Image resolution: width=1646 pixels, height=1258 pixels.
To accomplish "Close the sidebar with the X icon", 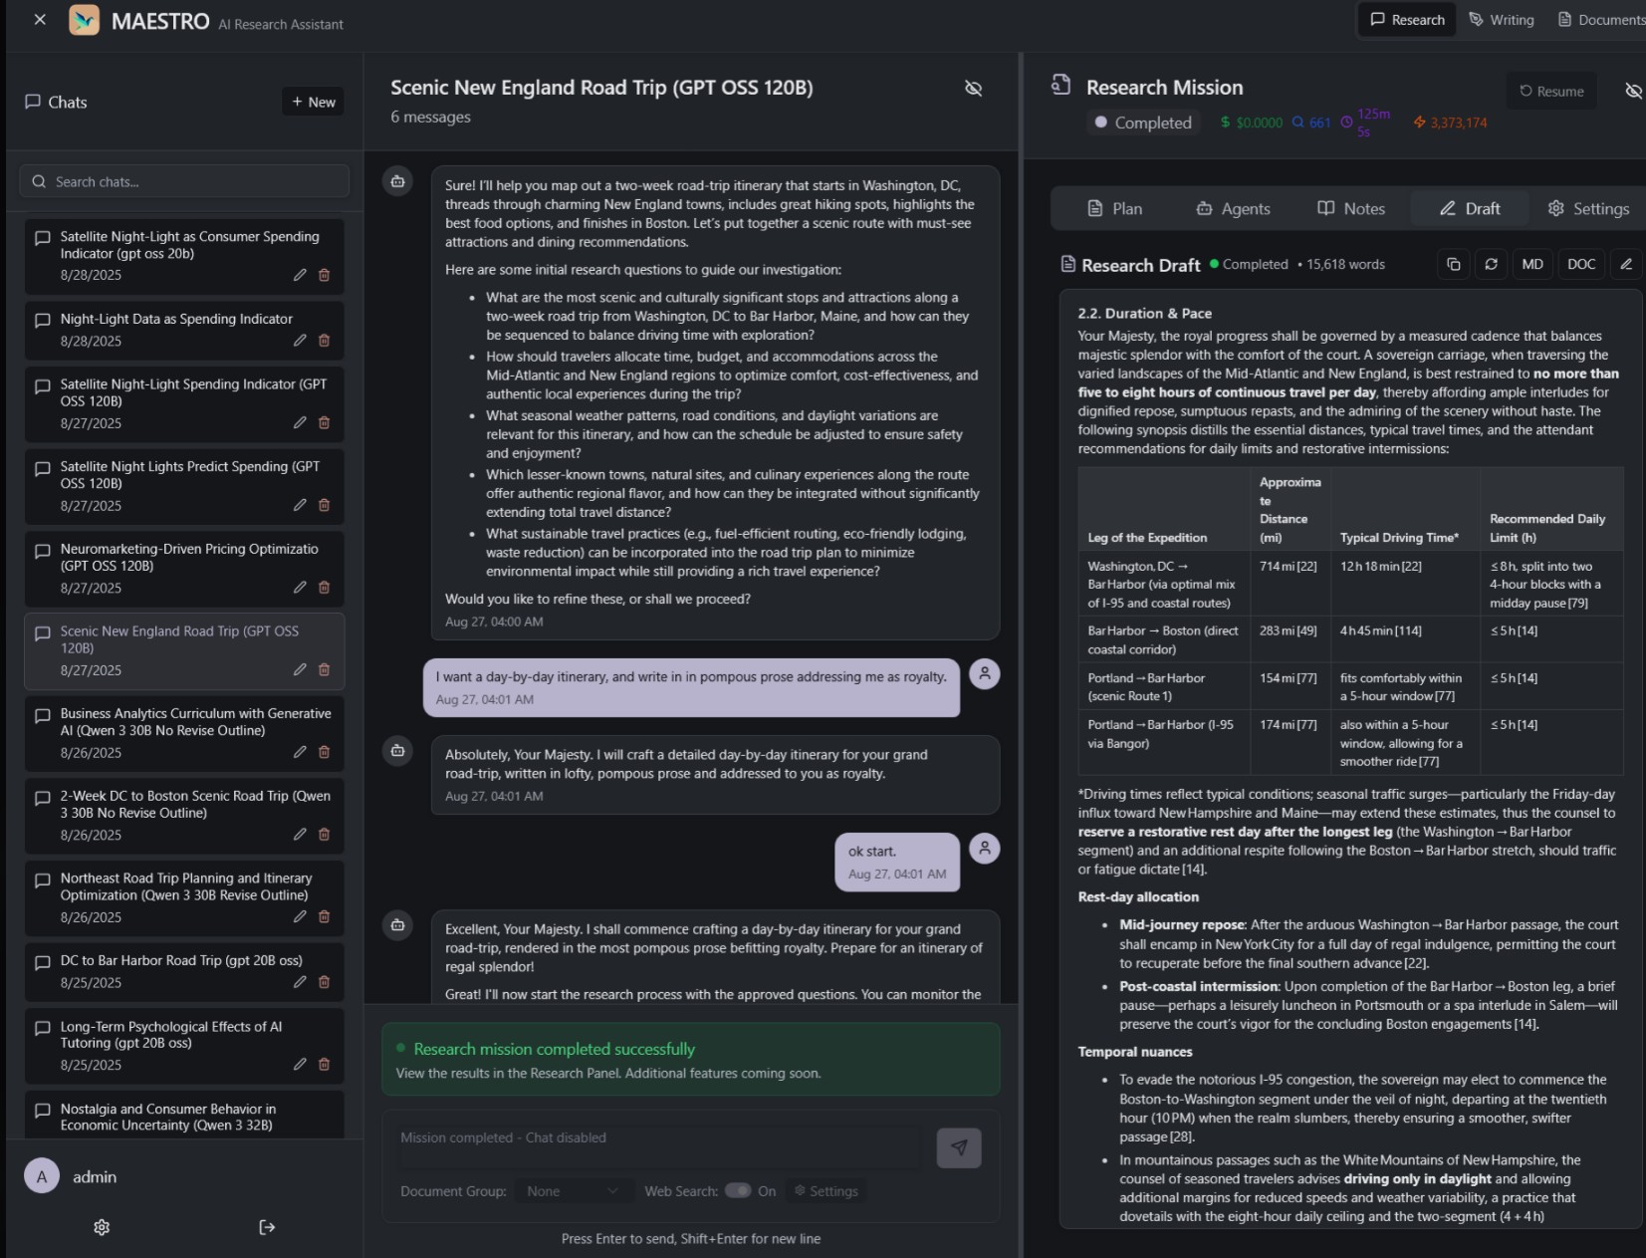I will [x=40, y=20].
